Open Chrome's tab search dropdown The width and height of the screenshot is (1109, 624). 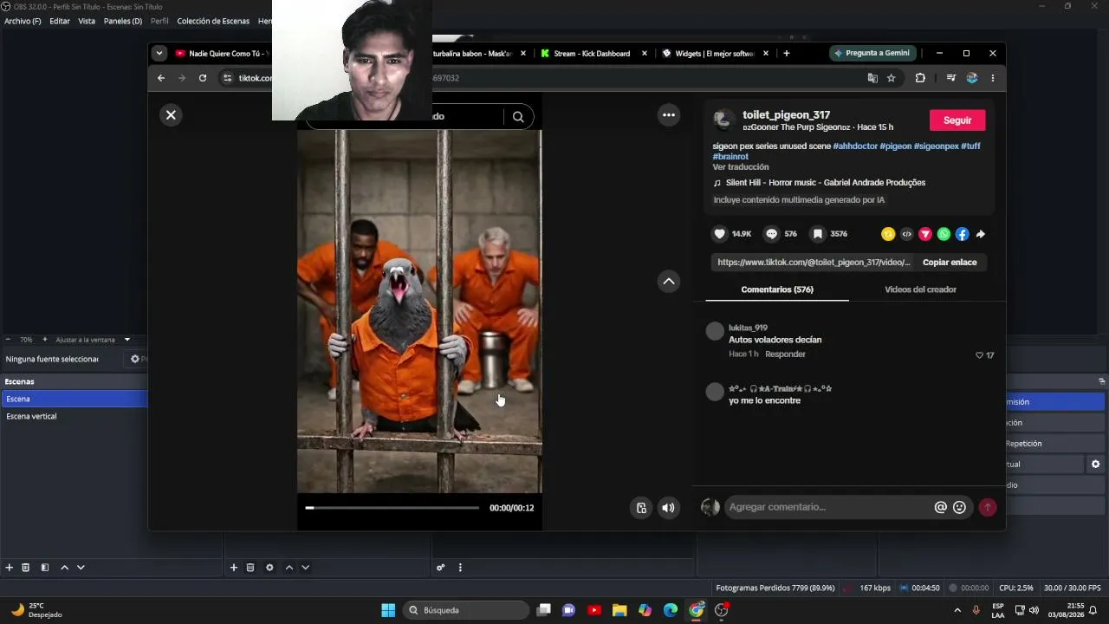click(x=159, y=53)
